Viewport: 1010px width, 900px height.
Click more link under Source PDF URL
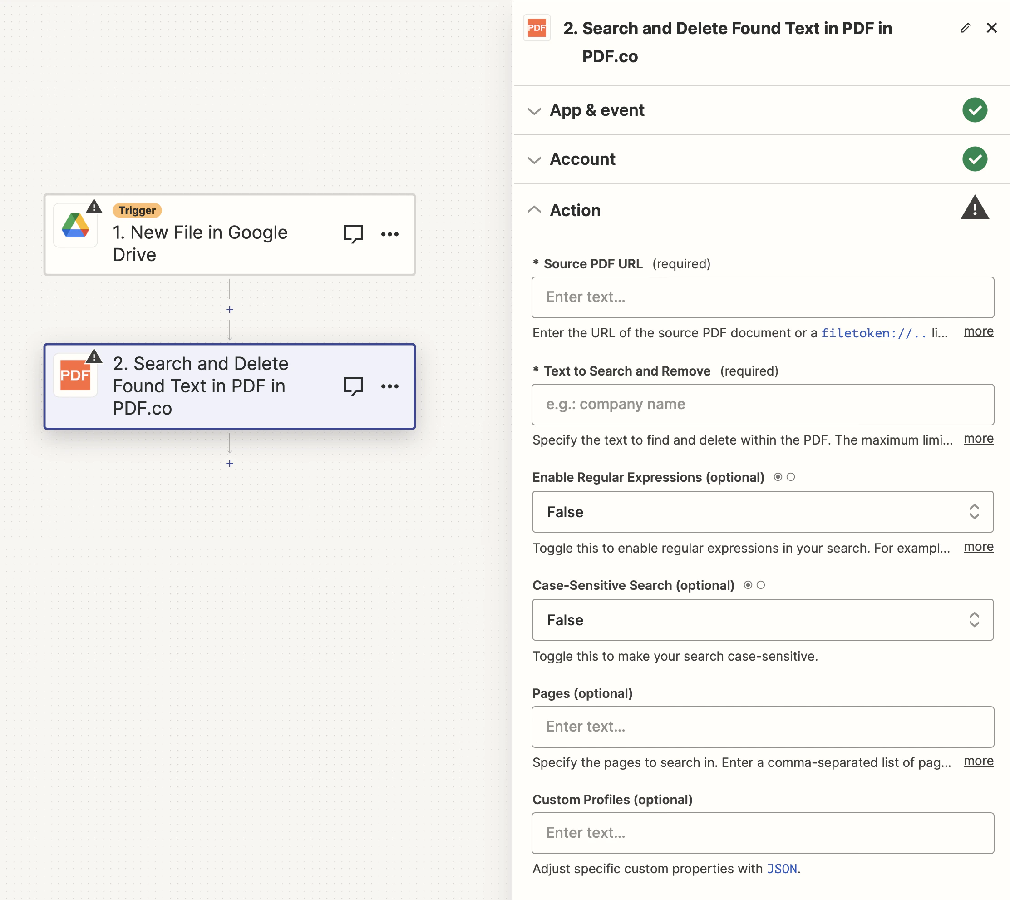point(978,332)
